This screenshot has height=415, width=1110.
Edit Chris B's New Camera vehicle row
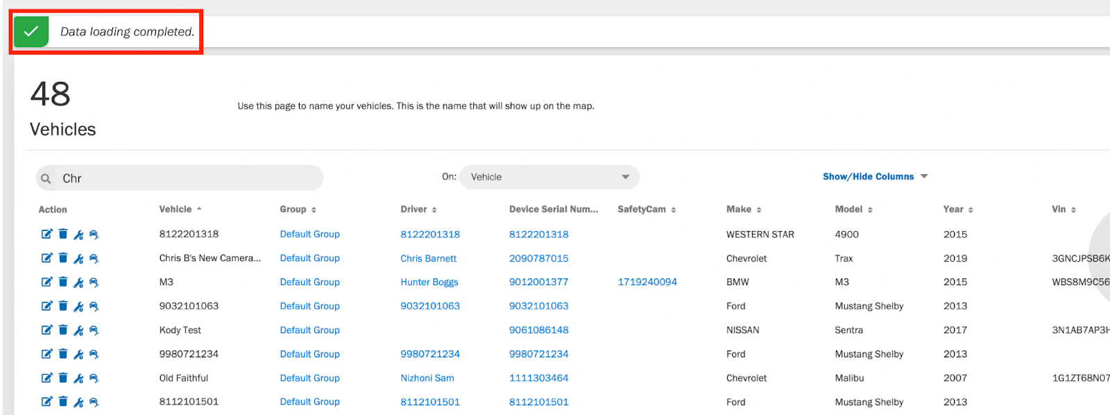click(x=46, y=258)
